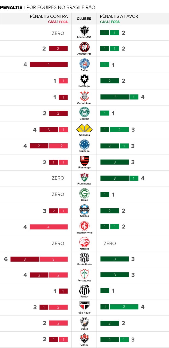Open the Corinthians club crest
Screen dimensions: 169x348
click(84, 96)
